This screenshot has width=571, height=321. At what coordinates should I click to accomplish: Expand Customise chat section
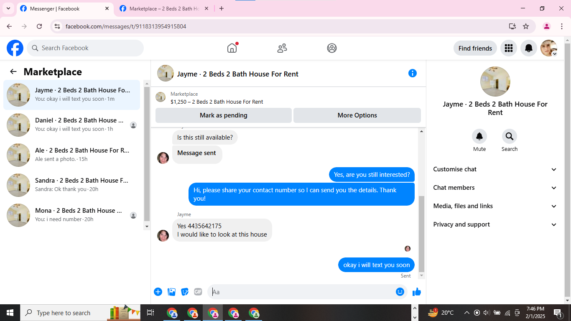495,169
